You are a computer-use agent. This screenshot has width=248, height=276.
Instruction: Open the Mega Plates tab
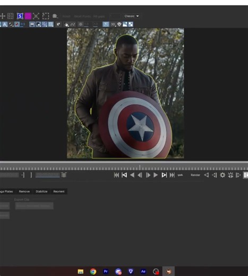pyautogui.click(x=6, y=192)
